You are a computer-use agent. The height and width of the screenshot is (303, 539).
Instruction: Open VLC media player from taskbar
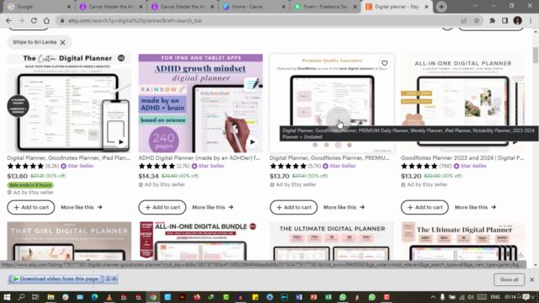pyautogui.click(x=109, y=297)
